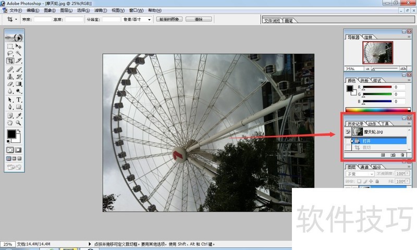Create new snapshot in History panel

coord(393,155)
